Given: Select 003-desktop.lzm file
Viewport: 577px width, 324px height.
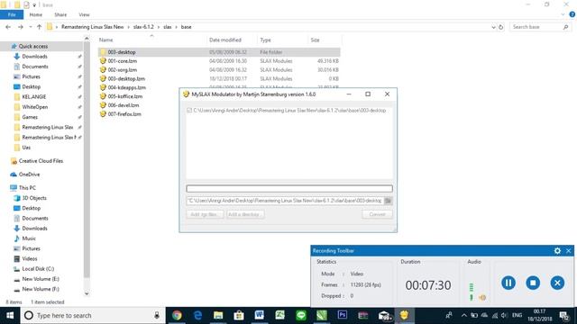Looking at the screenshot, I should click(x=126, y=78).
